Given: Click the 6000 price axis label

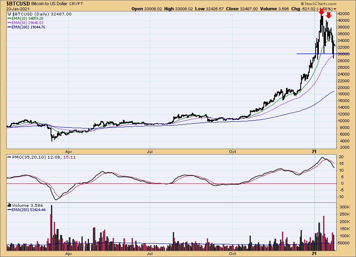Looking at the screenshot, I should pyautogui.click(x=345, y=134).
